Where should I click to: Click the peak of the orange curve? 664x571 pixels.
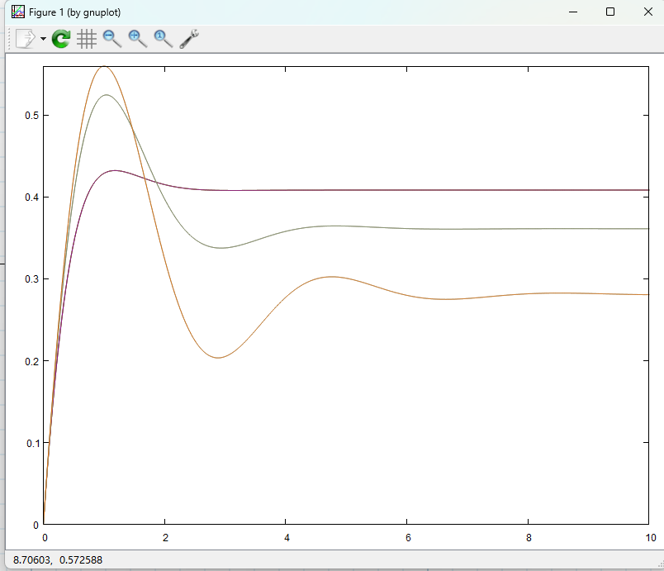pyautogui.click(x=103, y=66)
